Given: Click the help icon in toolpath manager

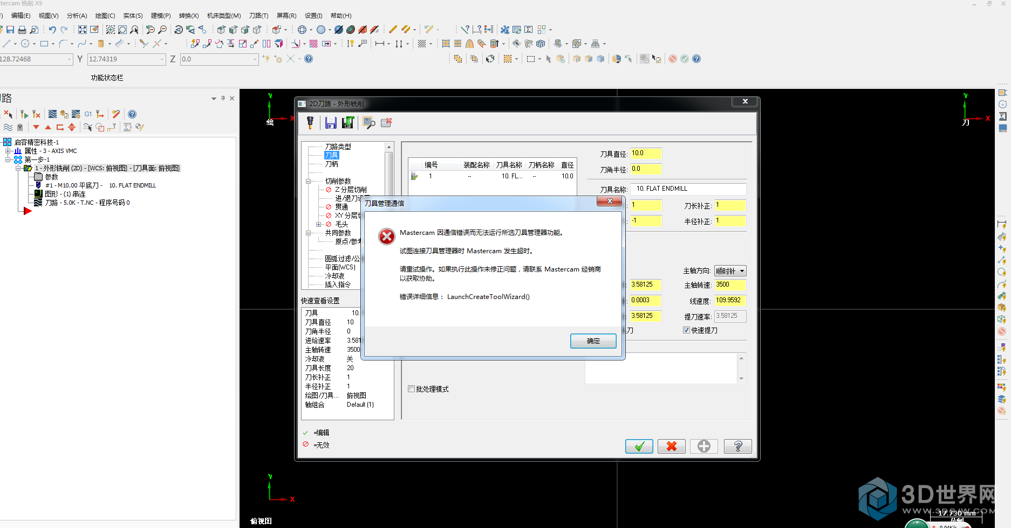Looking at the screenshot, I should pos(132,114).
